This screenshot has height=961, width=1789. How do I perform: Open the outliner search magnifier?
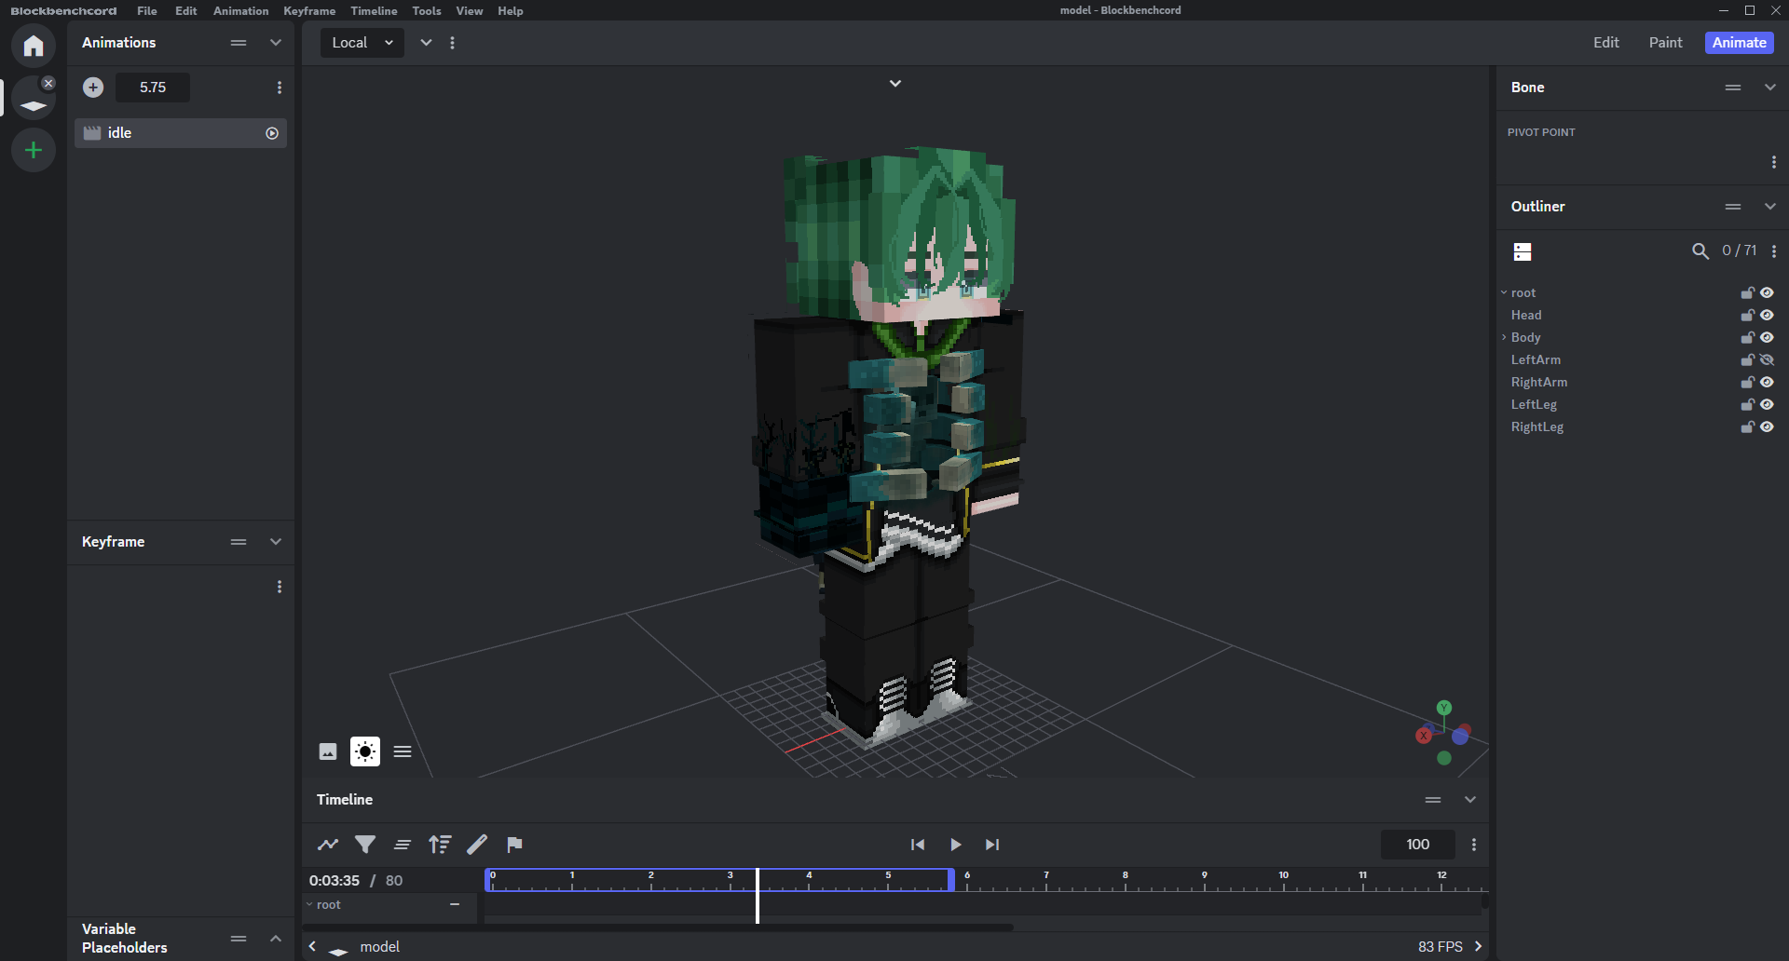1700,251
